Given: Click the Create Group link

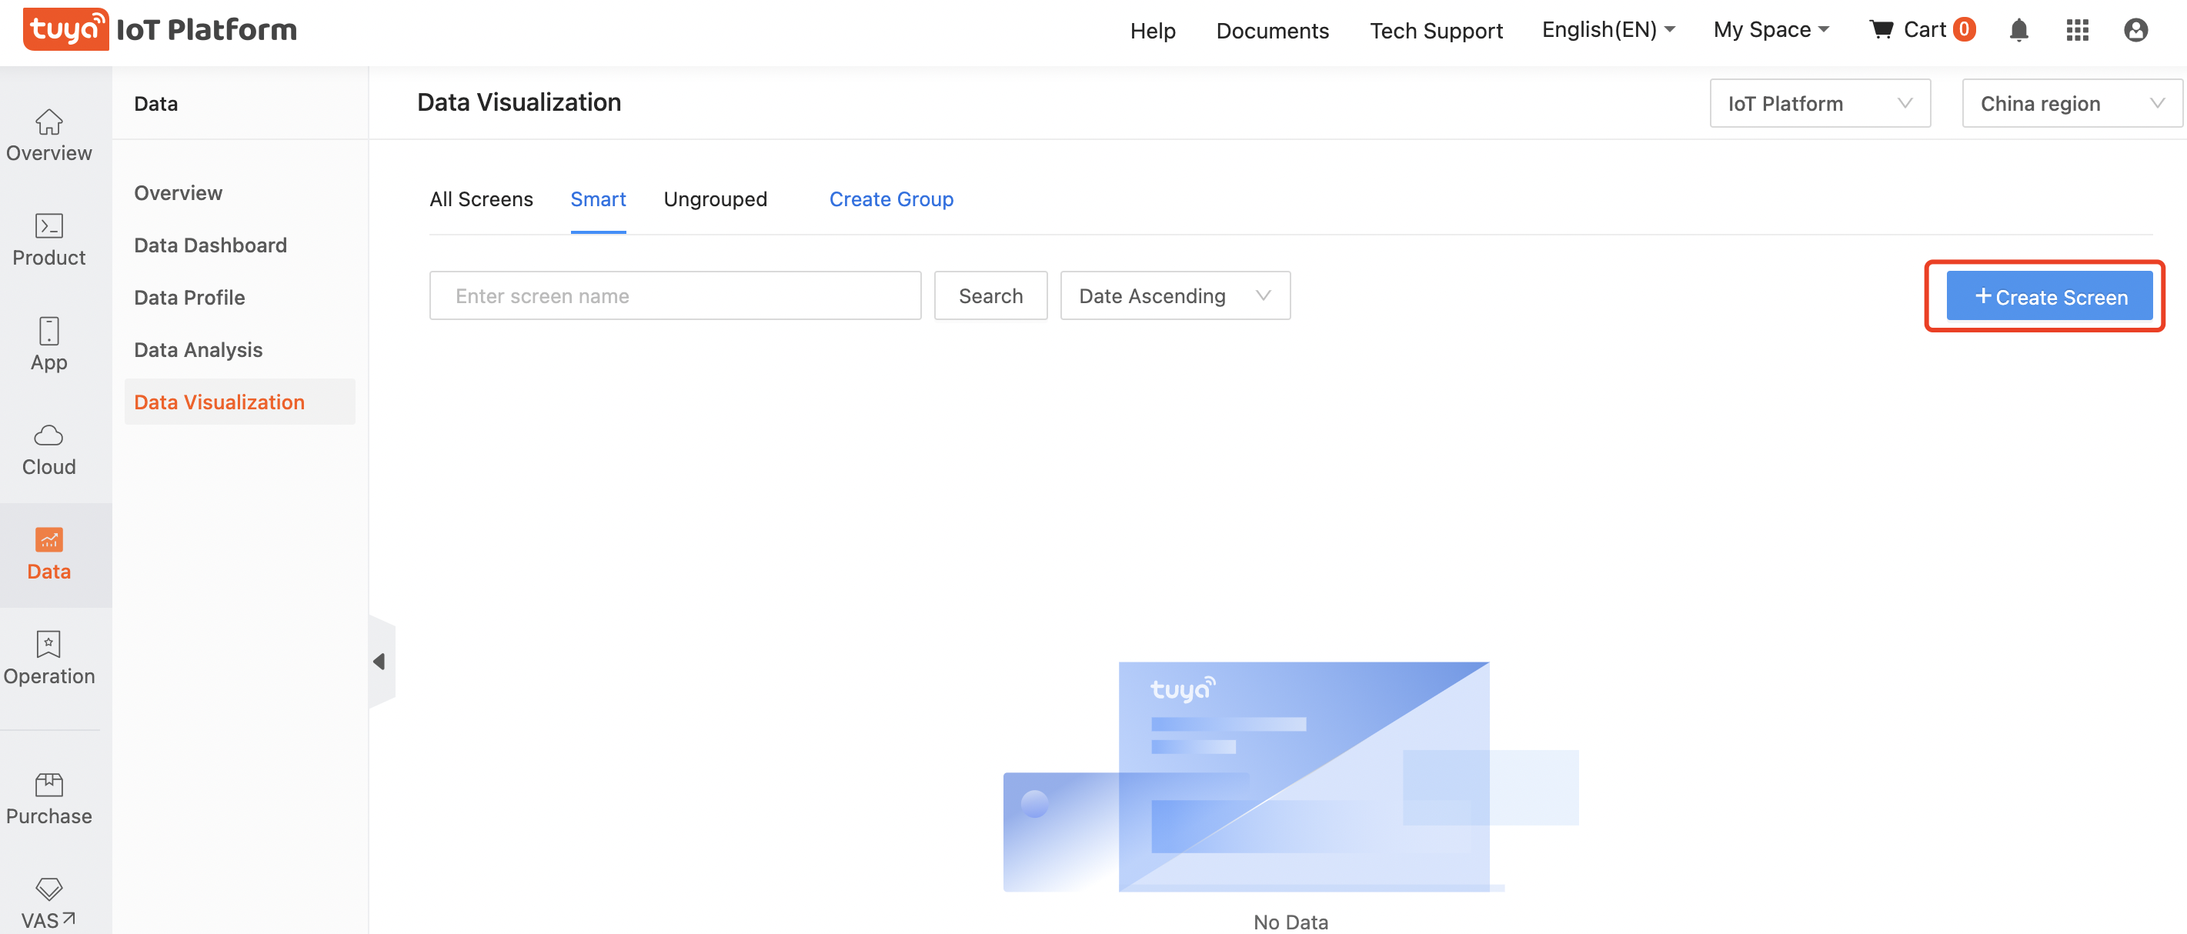Looking at the screenshot, I should pyautogui.click(x=891, y=199).
